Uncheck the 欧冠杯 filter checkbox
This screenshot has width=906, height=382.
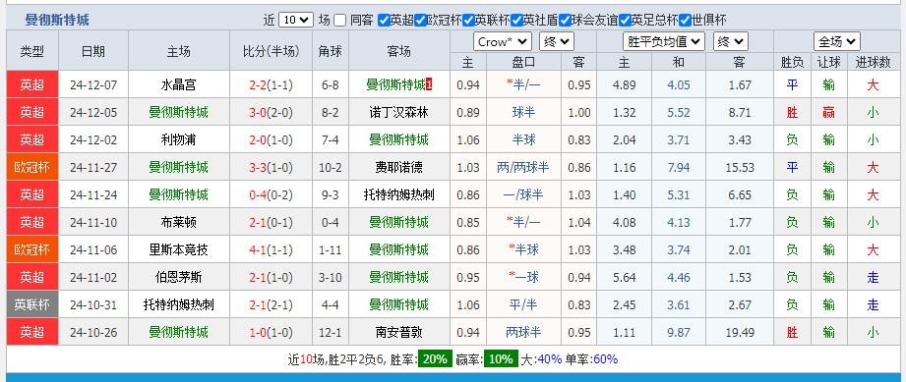[x=421, y=21]
